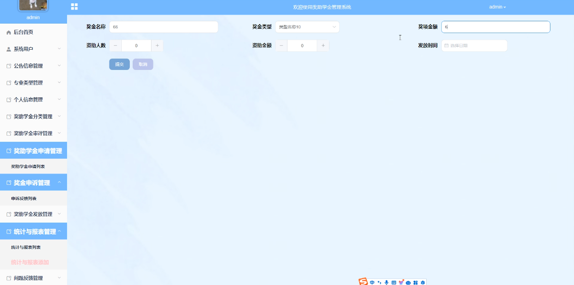574x285 pixels.
Task: Expand the 专业类型管理 chevron
Action: [59, 82]
